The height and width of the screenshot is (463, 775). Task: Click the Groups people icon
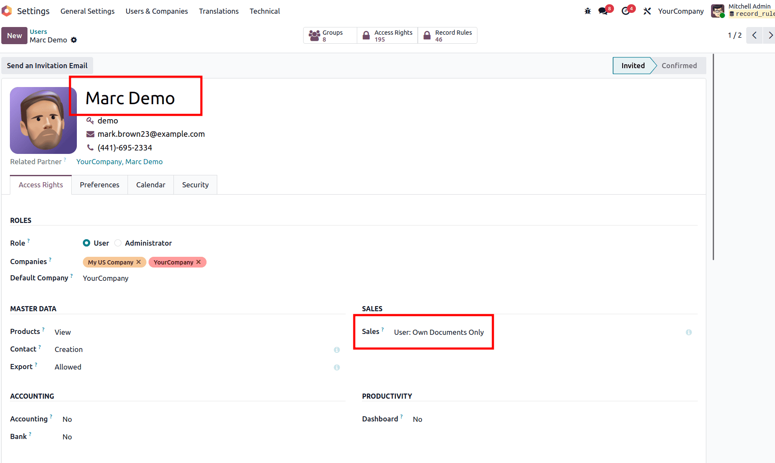point(314,36)
